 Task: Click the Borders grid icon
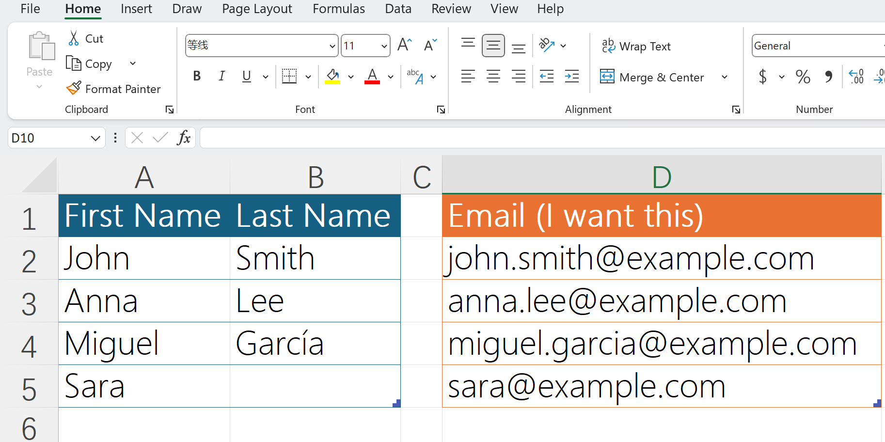(289, 76)
